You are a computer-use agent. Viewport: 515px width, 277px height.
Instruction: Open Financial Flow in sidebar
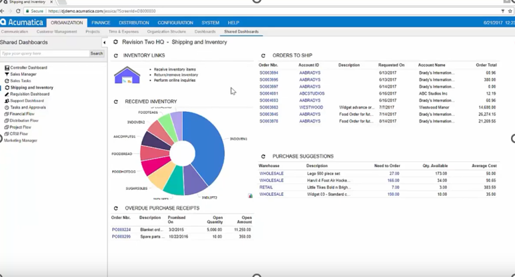pos(22,114)
